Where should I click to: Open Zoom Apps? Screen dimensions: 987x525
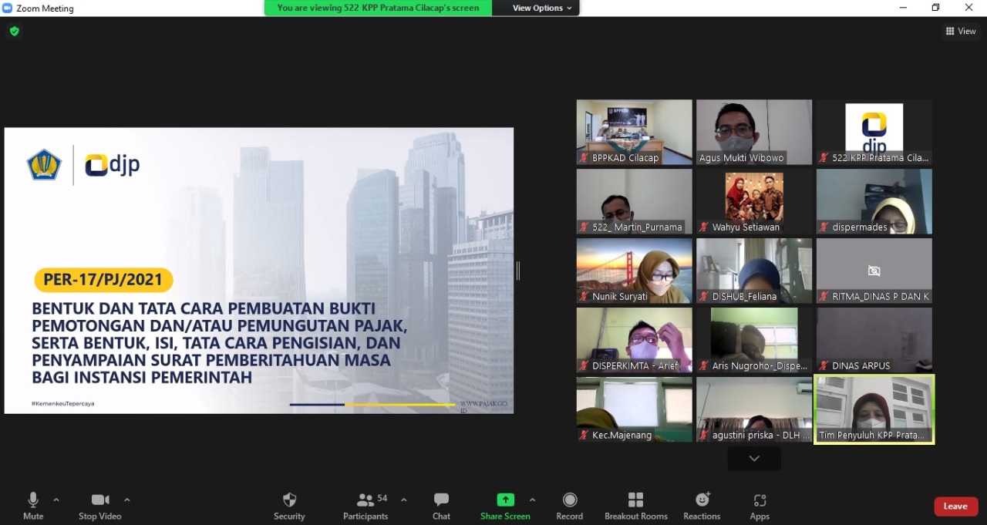point(760,506)
